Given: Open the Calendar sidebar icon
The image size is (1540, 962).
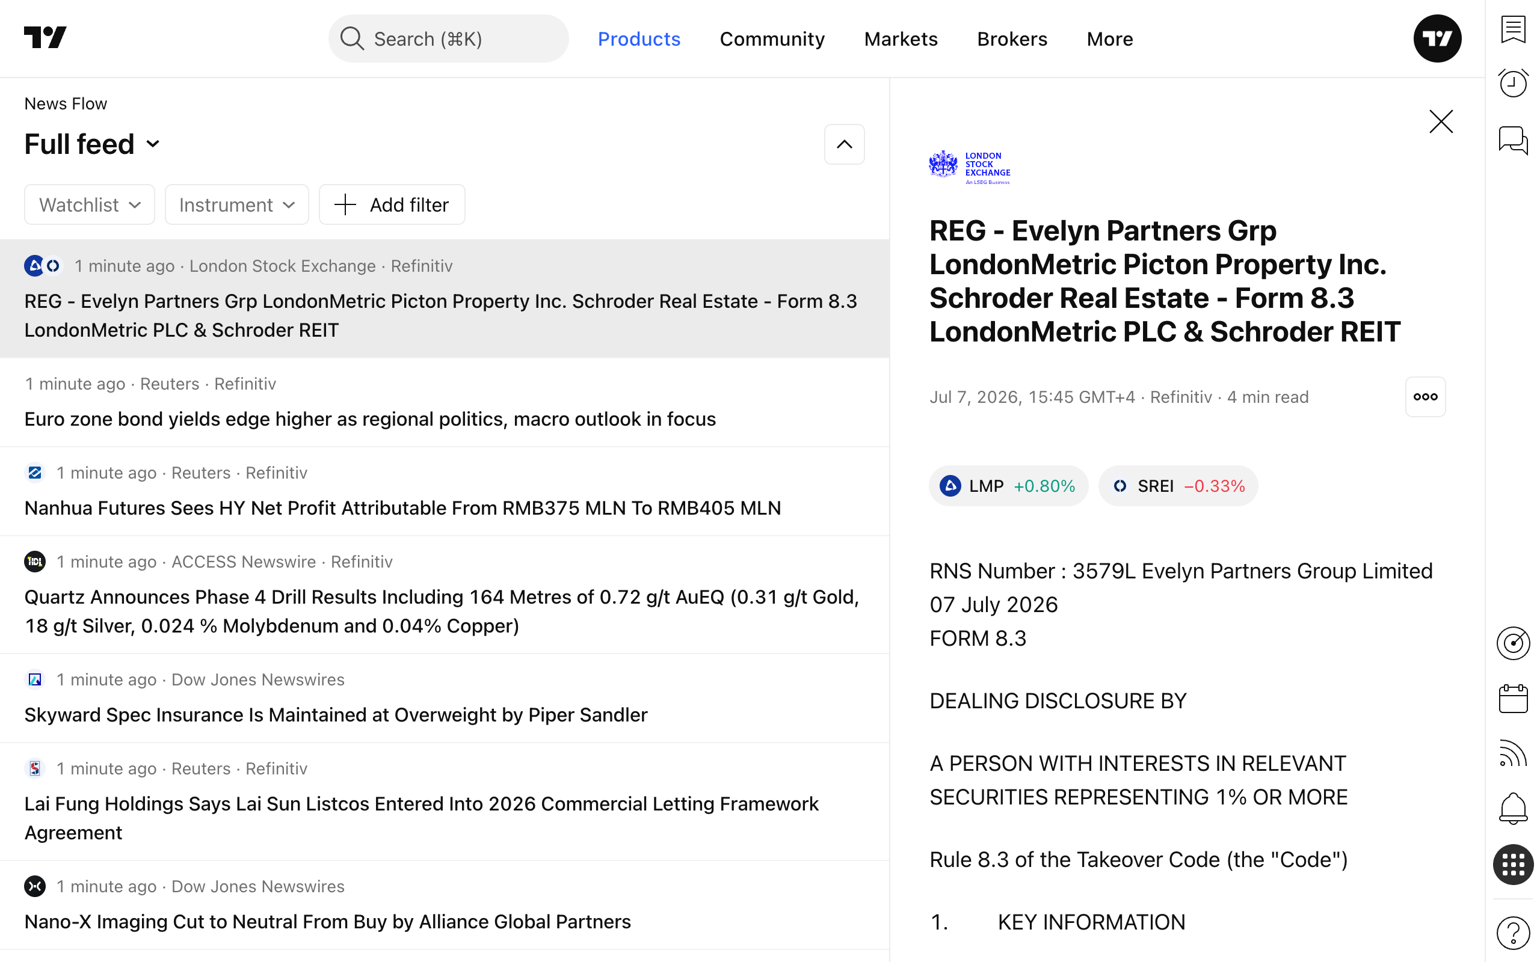Looking at the screenshot, I should pyautogui.click(x=1513, y=699).
